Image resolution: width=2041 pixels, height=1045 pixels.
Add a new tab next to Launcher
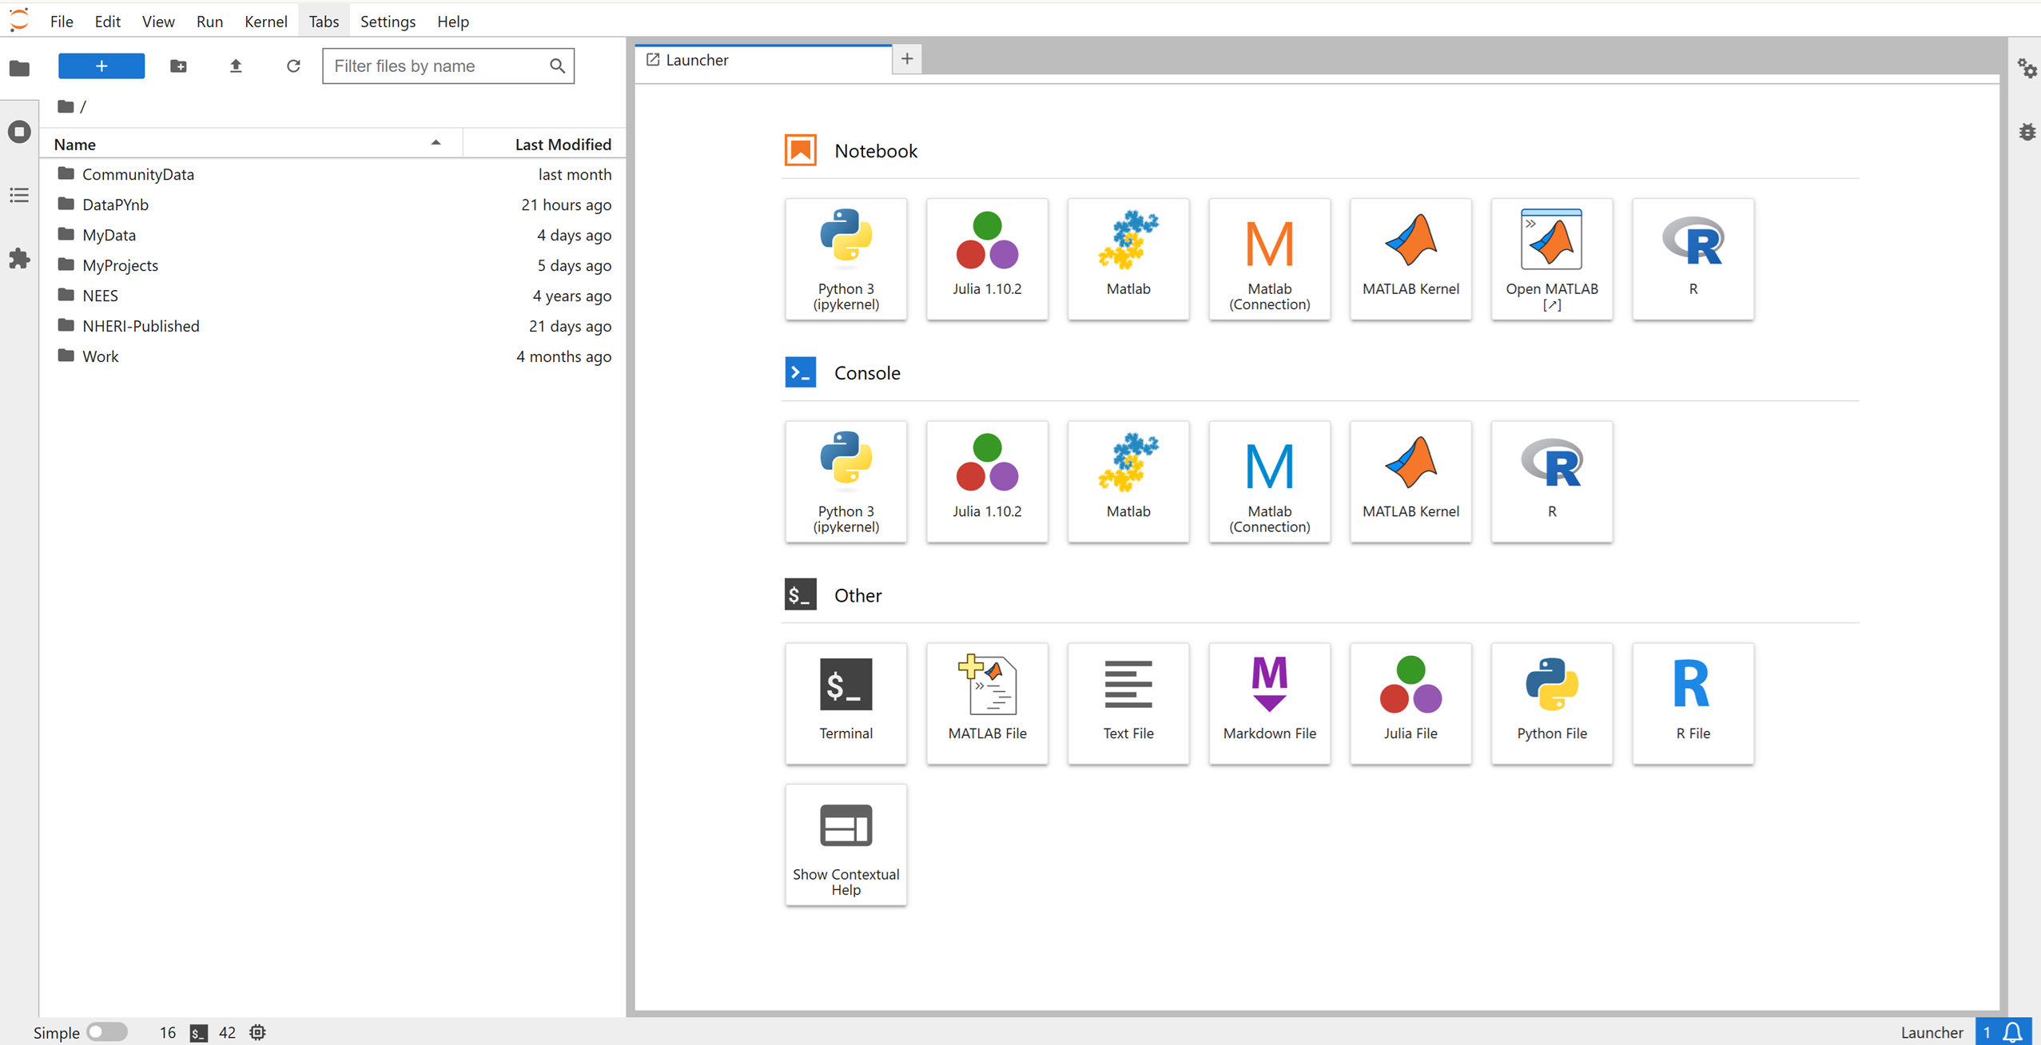(x=907, y=59)
